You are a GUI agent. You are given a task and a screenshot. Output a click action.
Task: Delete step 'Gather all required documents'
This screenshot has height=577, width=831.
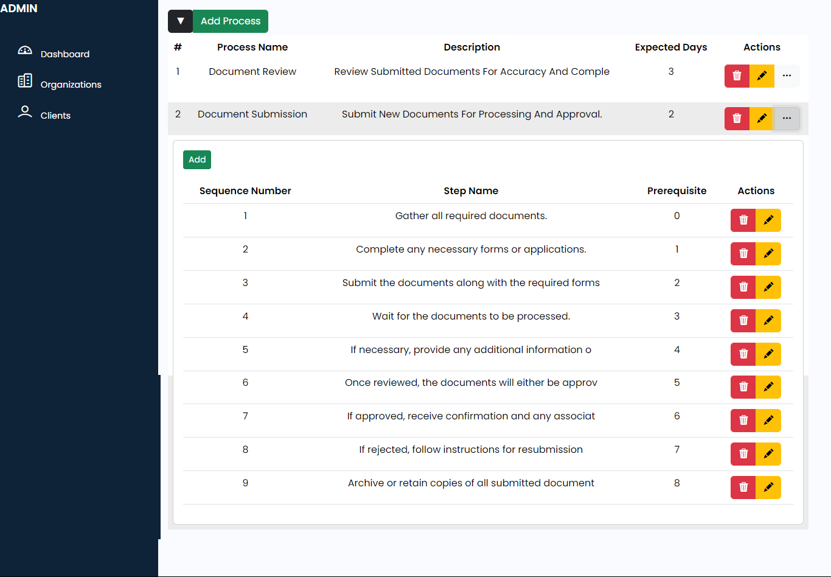743,220
